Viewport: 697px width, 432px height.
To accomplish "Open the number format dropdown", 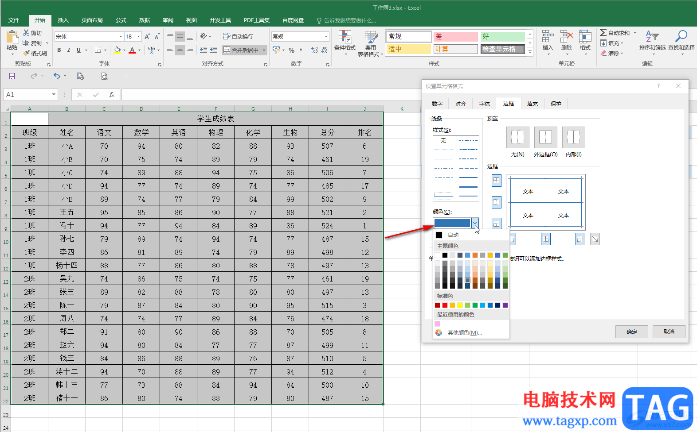I will tap(326, 36).
